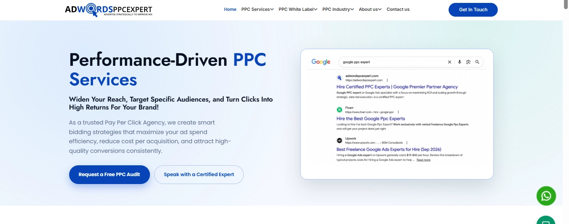The image size is (569, 224).
Task: Clear search with the X icon
Action: coord(449,62)
